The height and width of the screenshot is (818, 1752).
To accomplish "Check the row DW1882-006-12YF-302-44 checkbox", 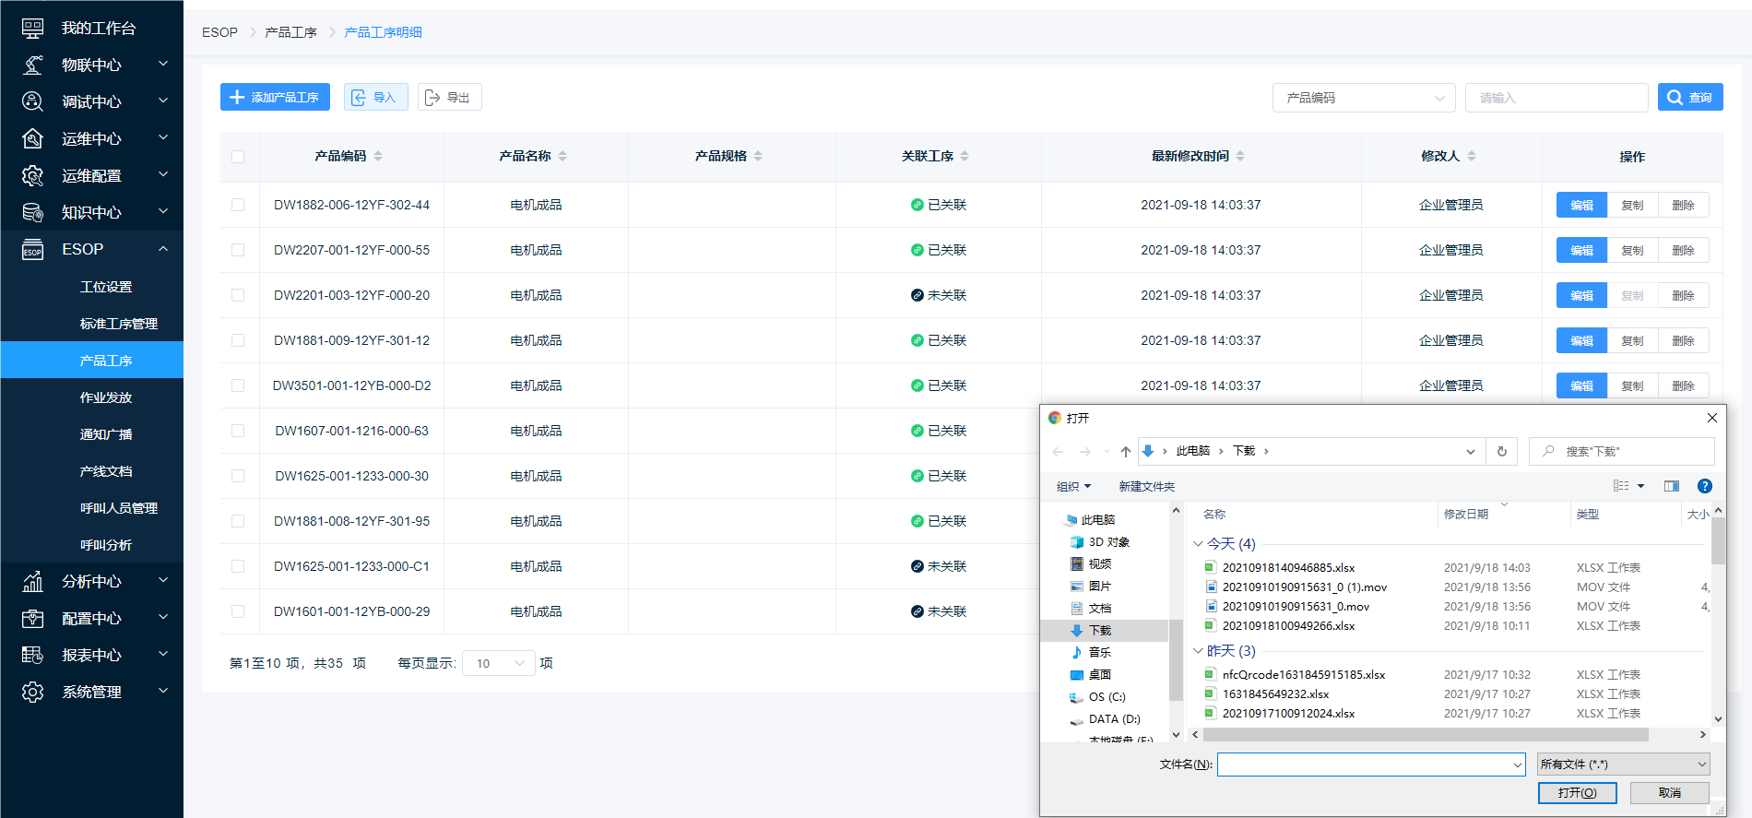I will (x=238, y=205).
